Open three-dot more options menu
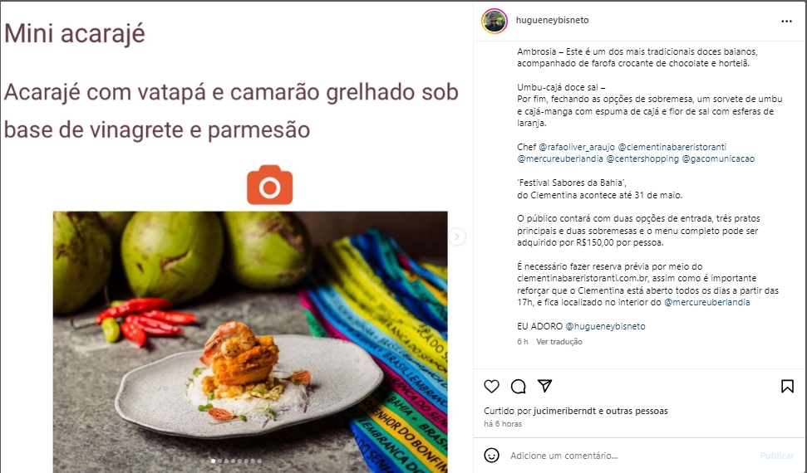 pos(786,21)
